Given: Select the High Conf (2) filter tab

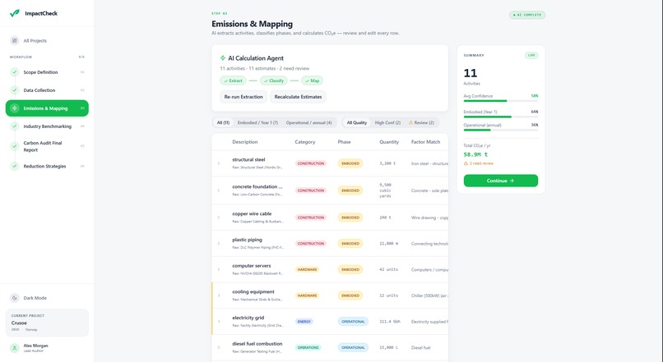Looking at the screenshot, I should click(x=387, y=122).
